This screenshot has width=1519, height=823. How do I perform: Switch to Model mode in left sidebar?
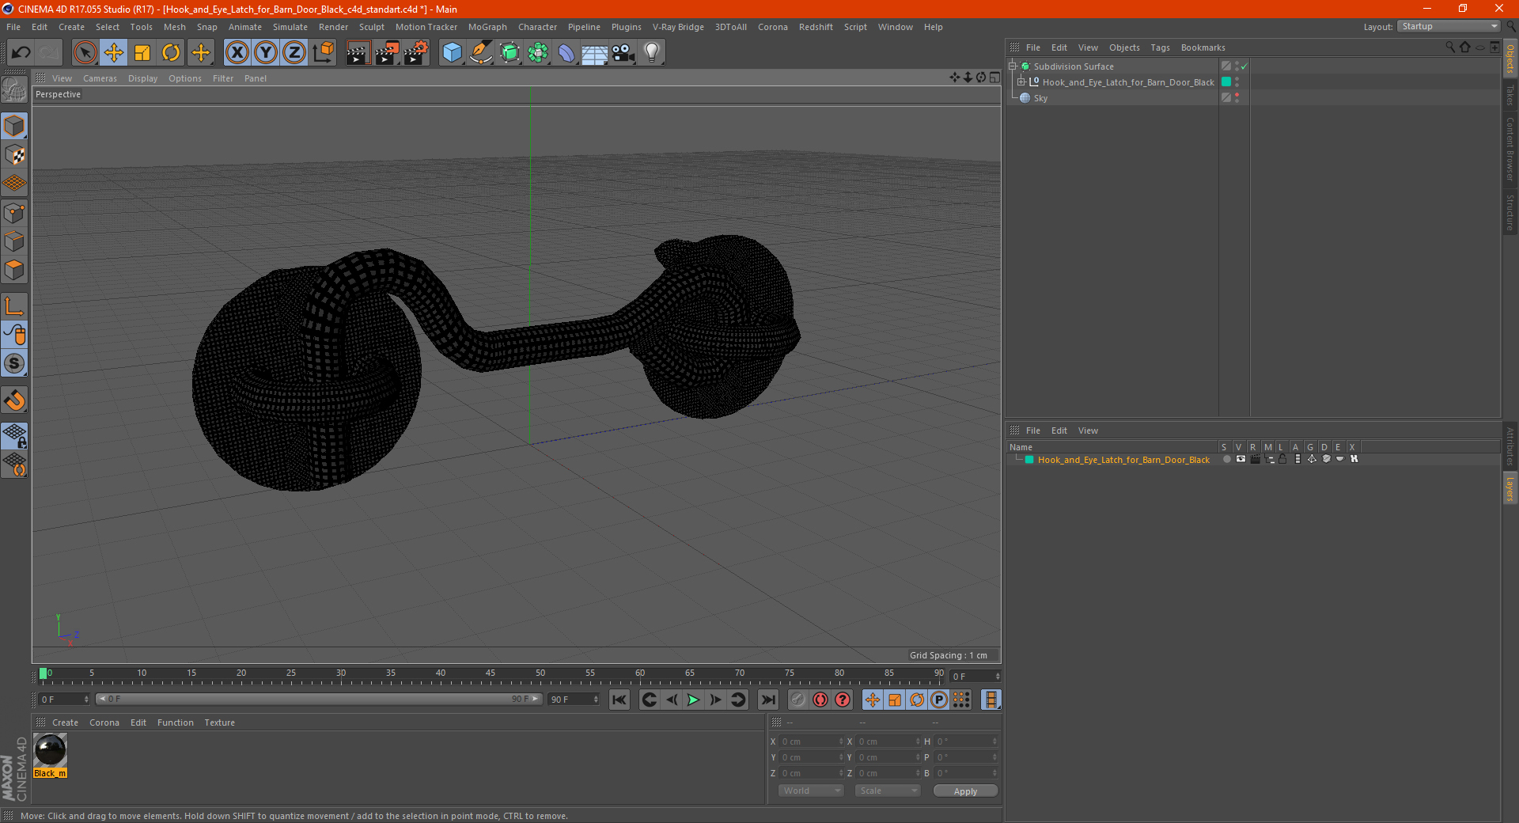[x=15, y=127]
